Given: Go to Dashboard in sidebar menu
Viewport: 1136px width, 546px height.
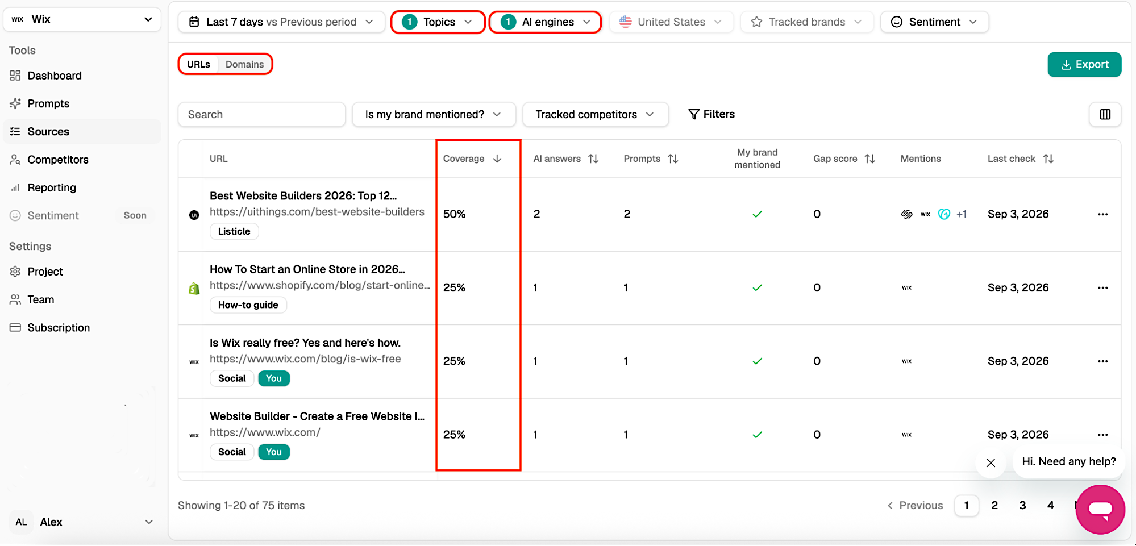Looking at the screenshot, I should pyautogui.click(x=55, y=76).
